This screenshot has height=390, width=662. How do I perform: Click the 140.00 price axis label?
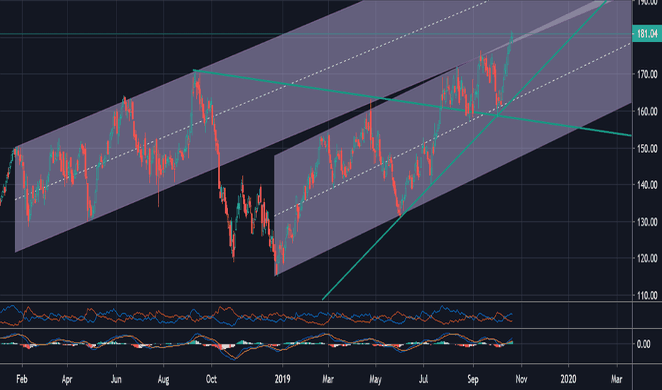(x=647, y=184)
